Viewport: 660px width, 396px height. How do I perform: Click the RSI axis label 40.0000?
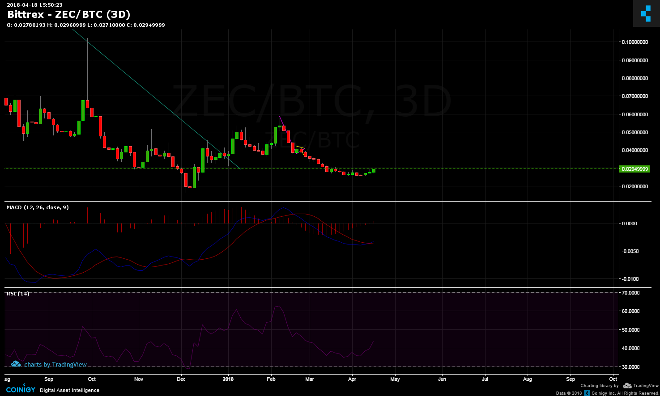tap(630, 348)
